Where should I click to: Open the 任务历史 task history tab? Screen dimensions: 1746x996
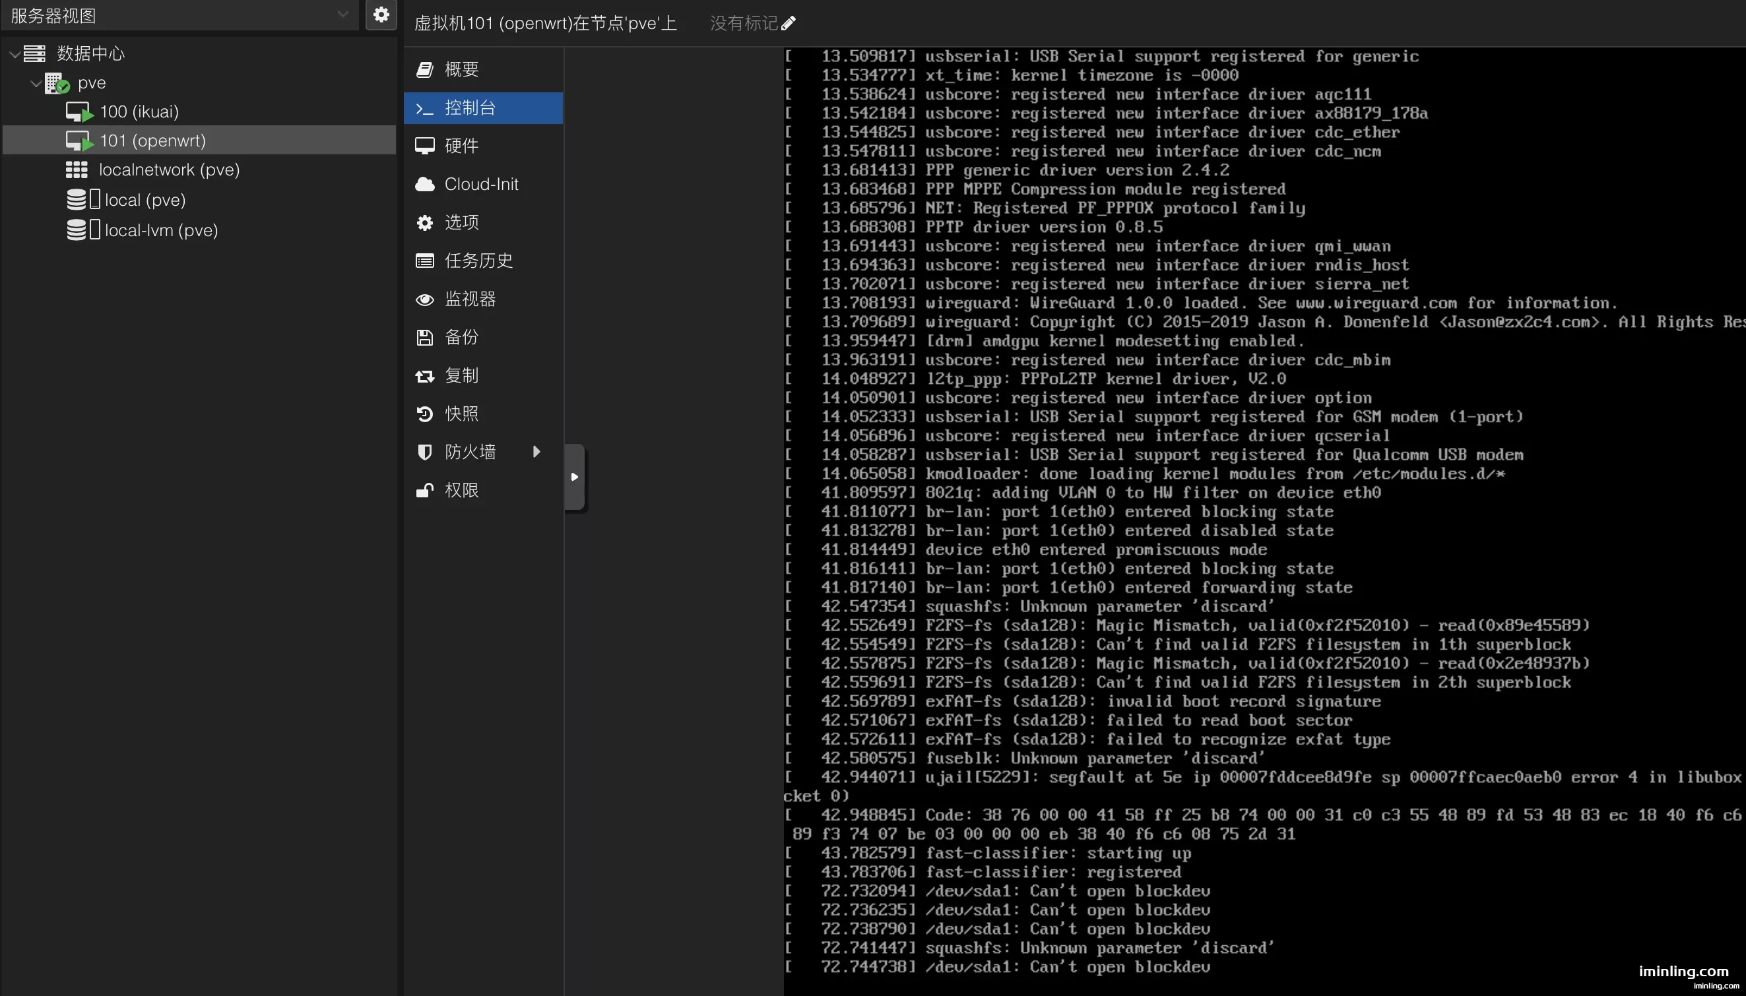[483, 261]
